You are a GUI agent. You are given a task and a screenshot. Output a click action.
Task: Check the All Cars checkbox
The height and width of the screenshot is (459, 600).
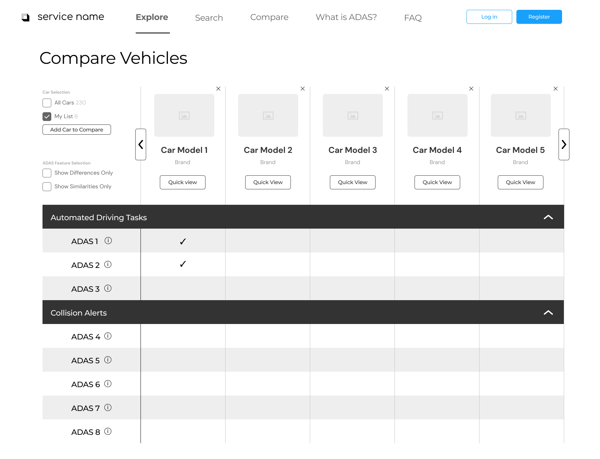tap(47, 103)
